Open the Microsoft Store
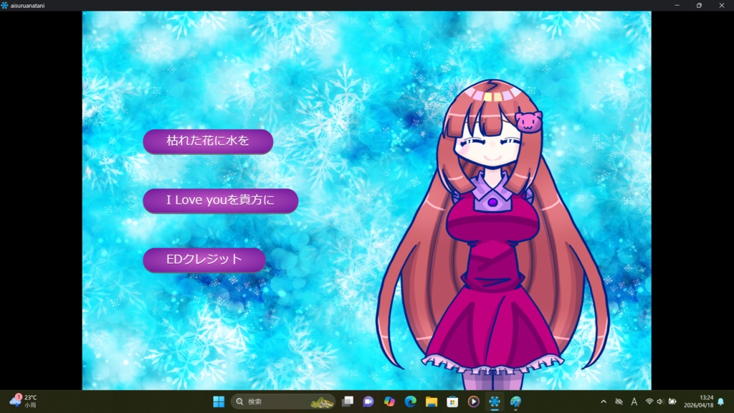Viewport: 734px width, 413px height. click(x=453, y=402)
